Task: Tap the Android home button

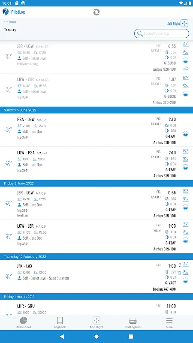Action: pyautogui.click(x=96, y=337)
